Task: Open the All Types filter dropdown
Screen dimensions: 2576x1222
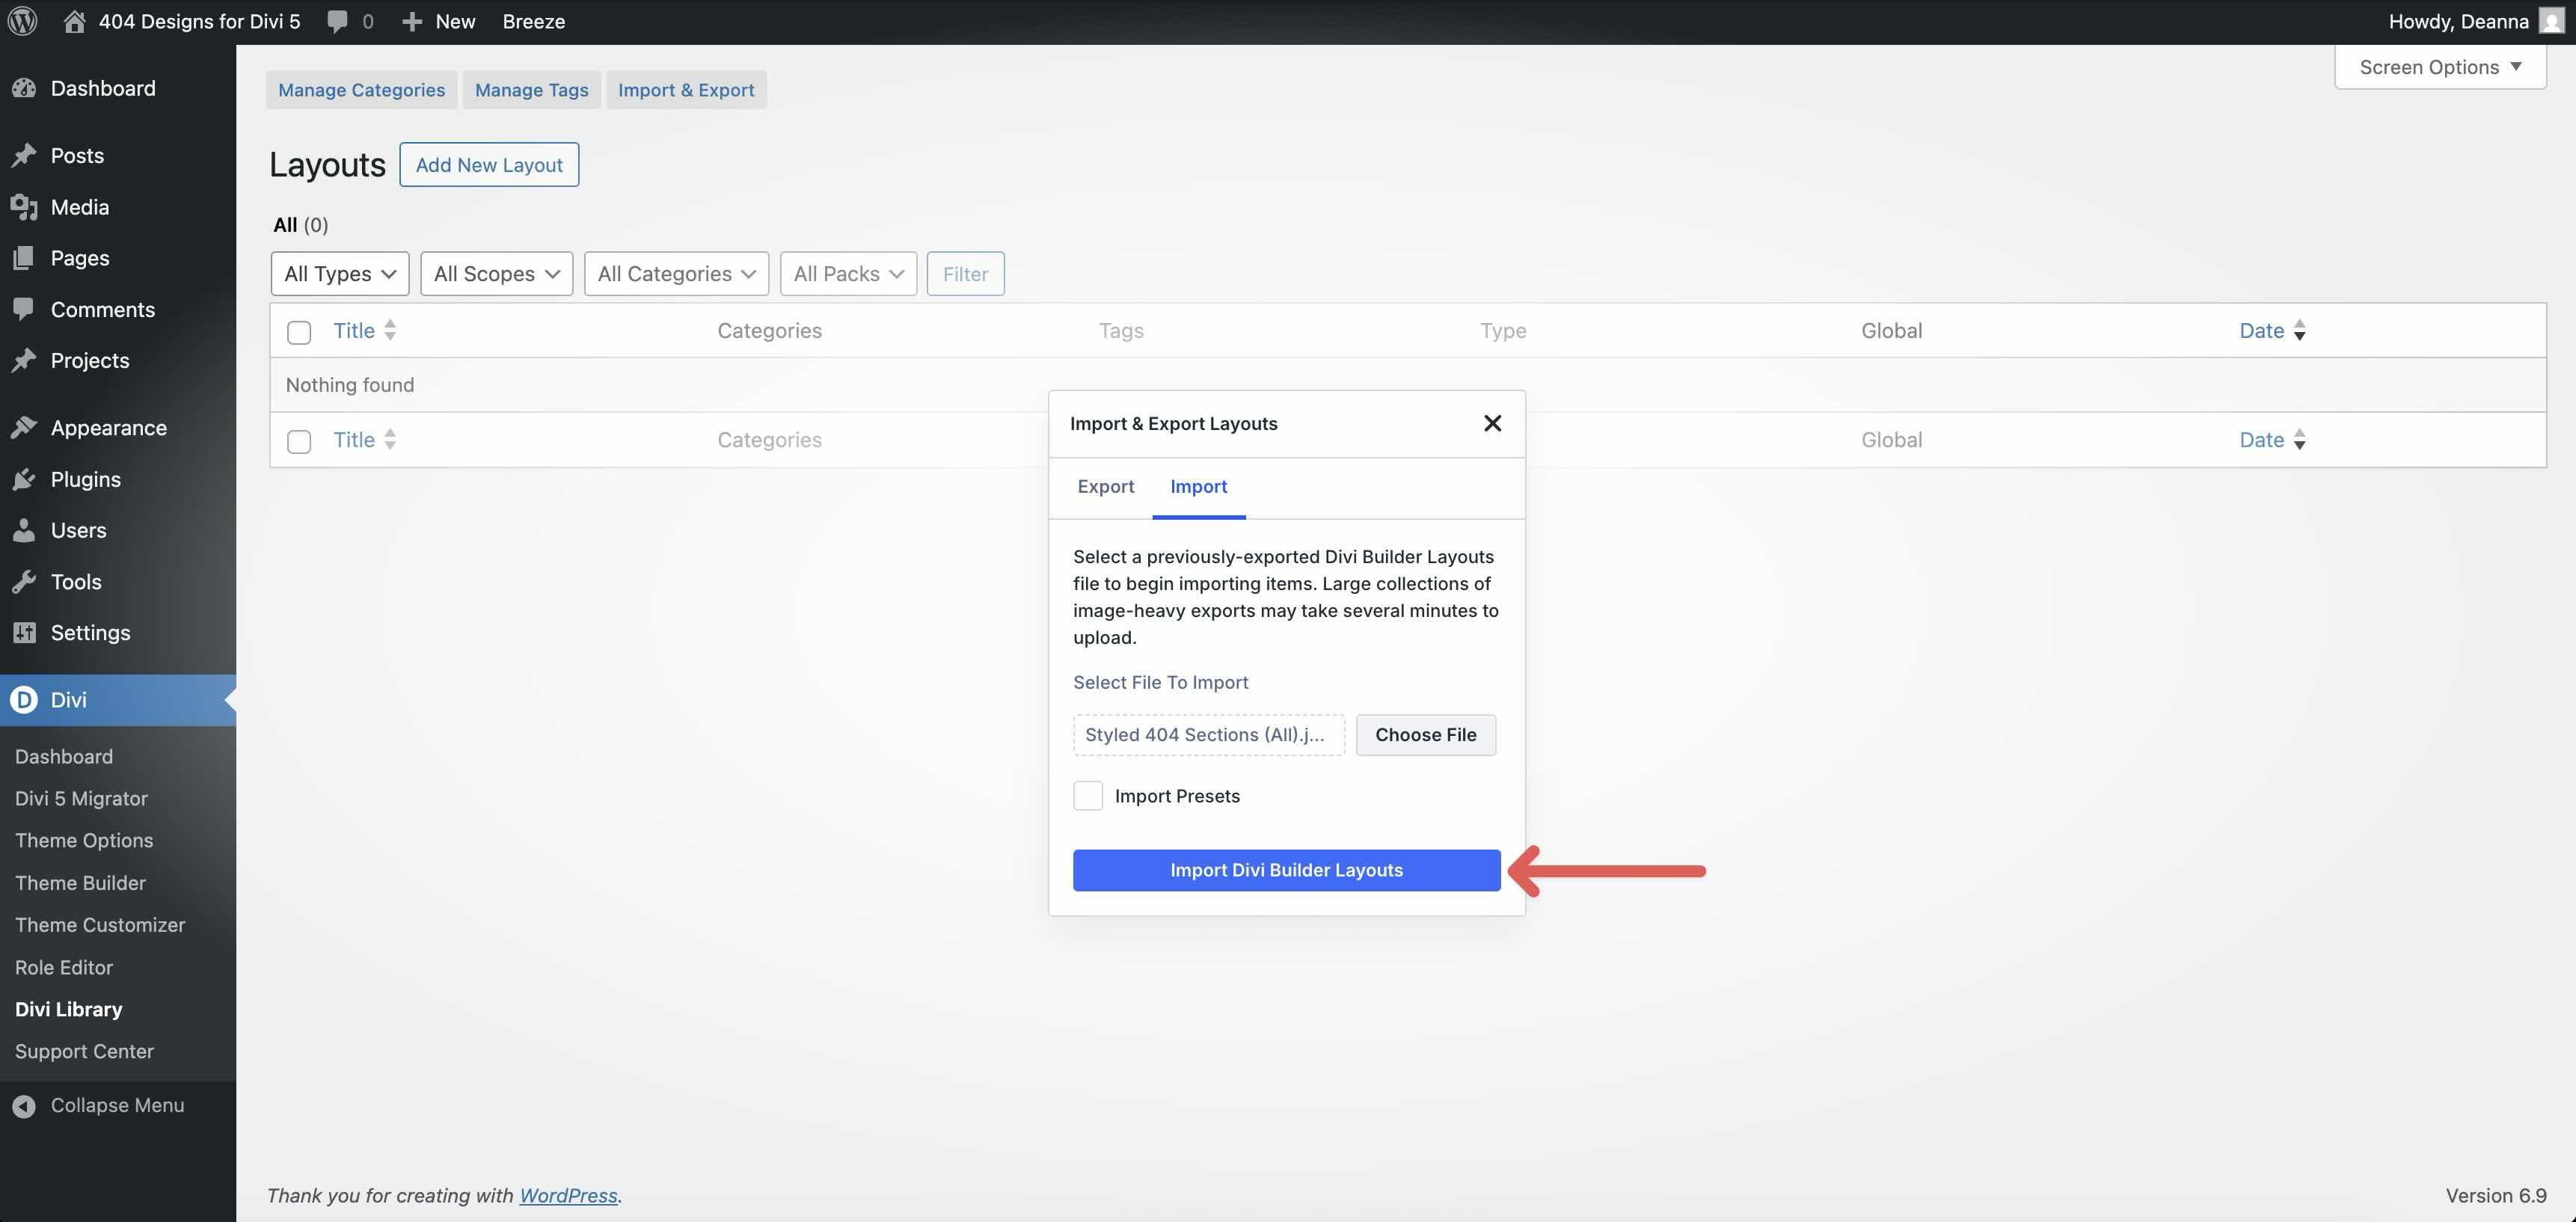Action: 339,273
